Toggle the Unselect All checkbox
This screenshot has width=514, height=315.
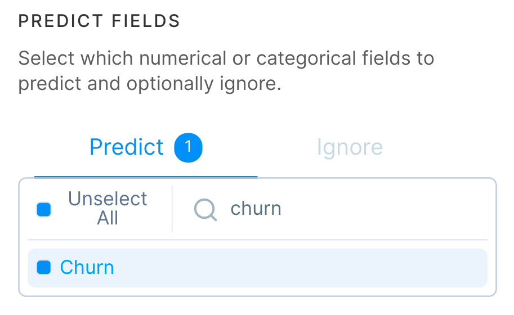[44, 210]
